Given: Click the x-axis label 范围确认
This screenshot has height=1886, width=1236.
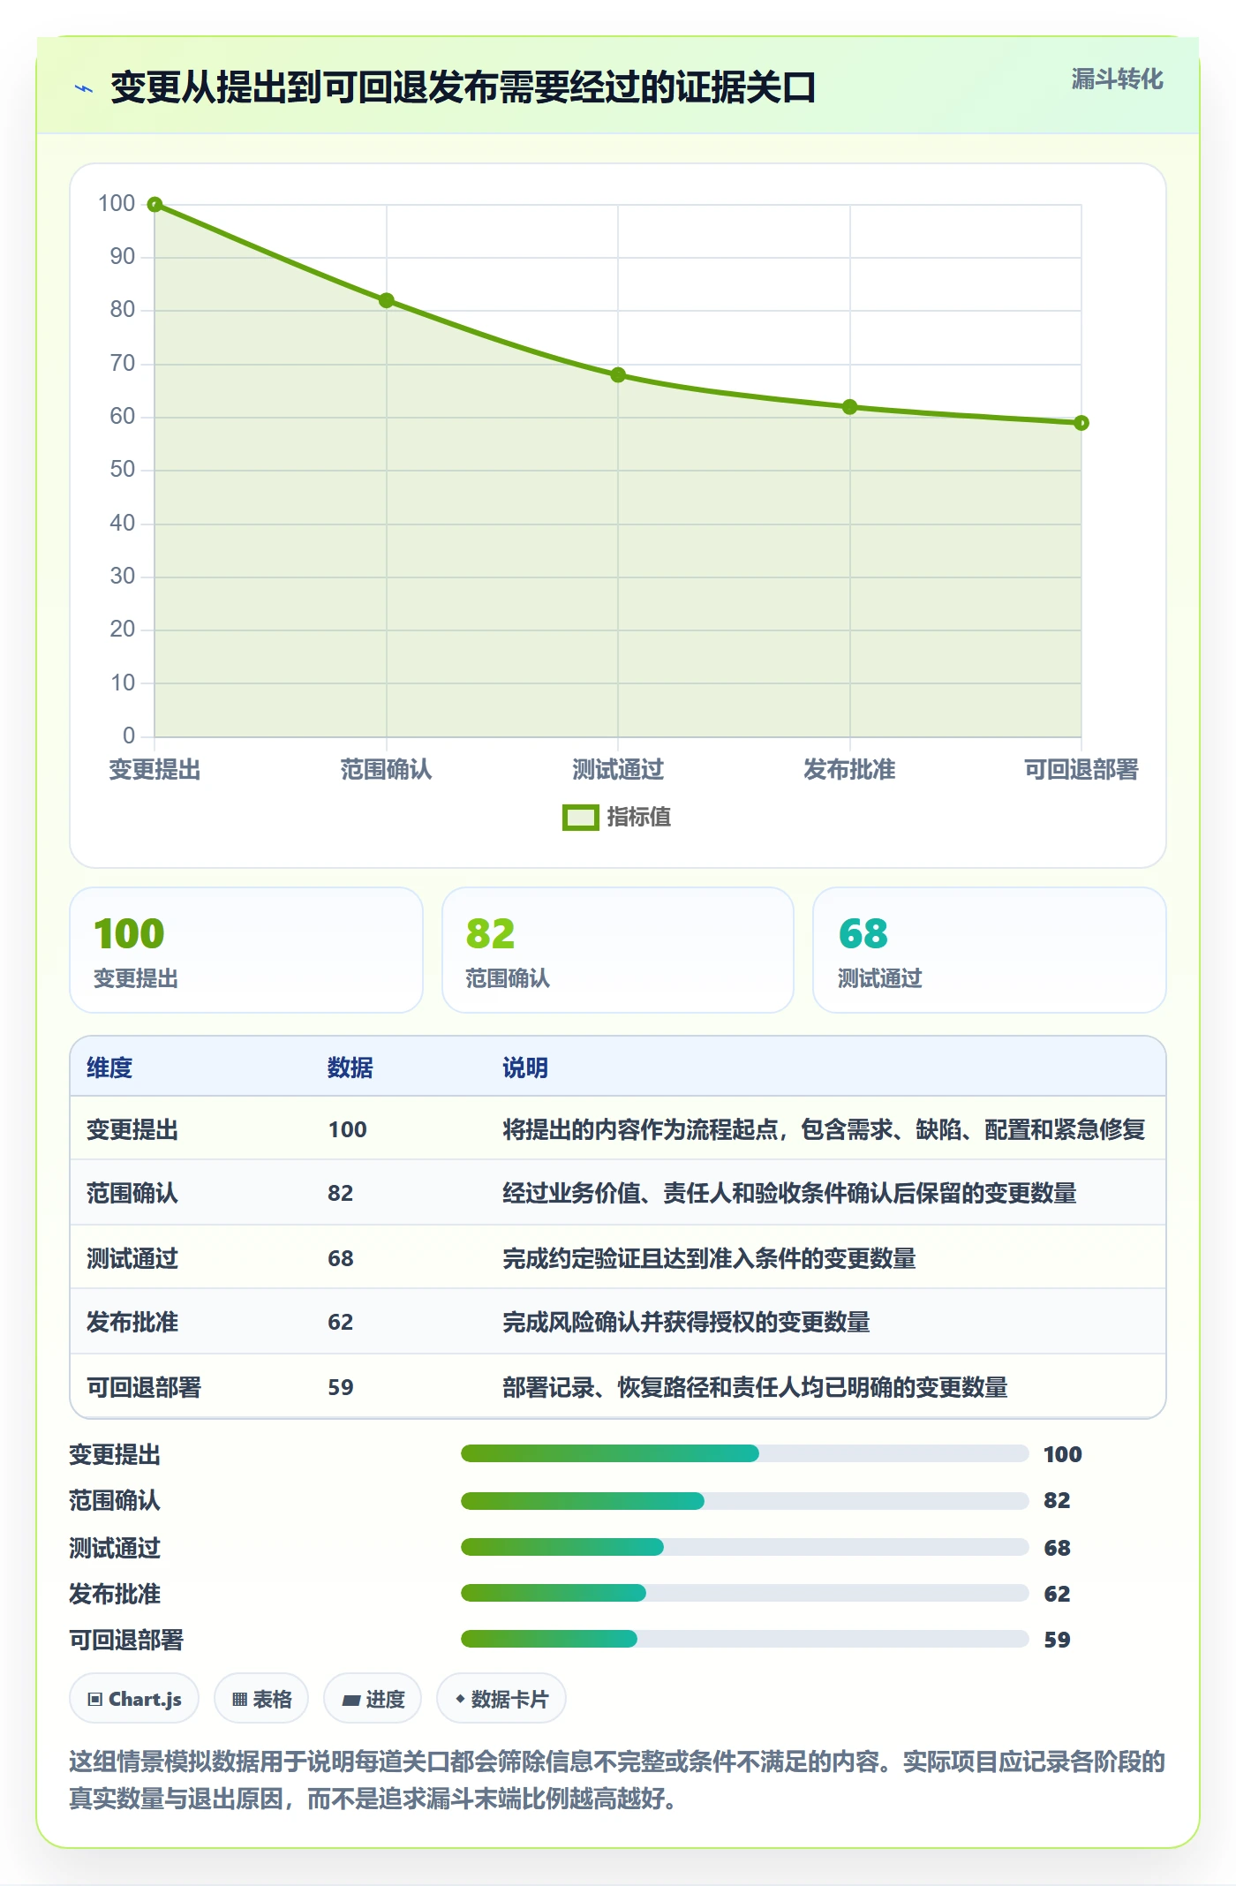Looking at the screenshot, I should [387, 770].
